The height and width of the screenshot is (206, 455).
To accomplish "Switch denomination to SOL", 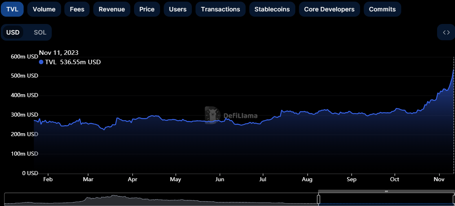I will tap(40, 33).
